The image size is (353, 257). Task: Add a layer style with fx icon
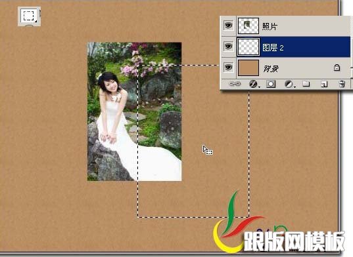click(x=253, y=84)
